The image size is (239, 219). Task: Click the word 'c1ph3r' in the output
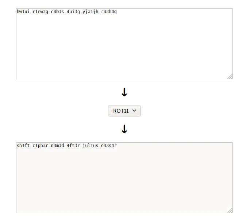tap(40, 146)
